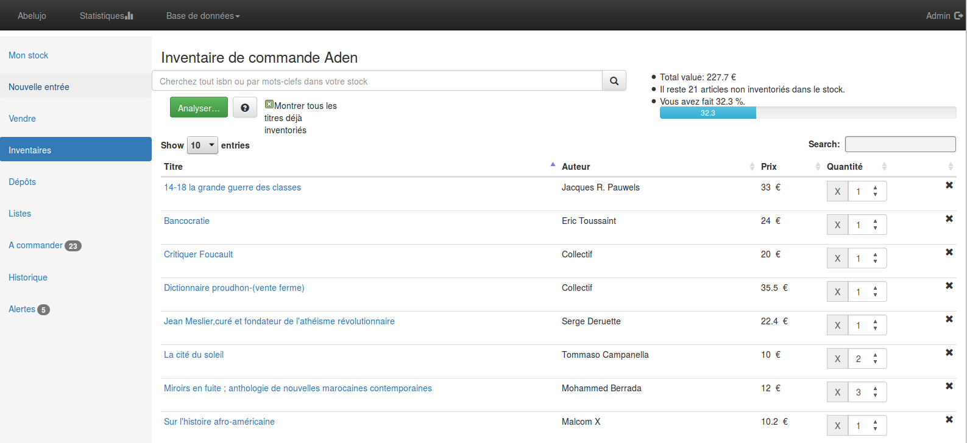Click the Admin logout icon
The height and width of the screenshot is (443, 967).
[958, 16]
